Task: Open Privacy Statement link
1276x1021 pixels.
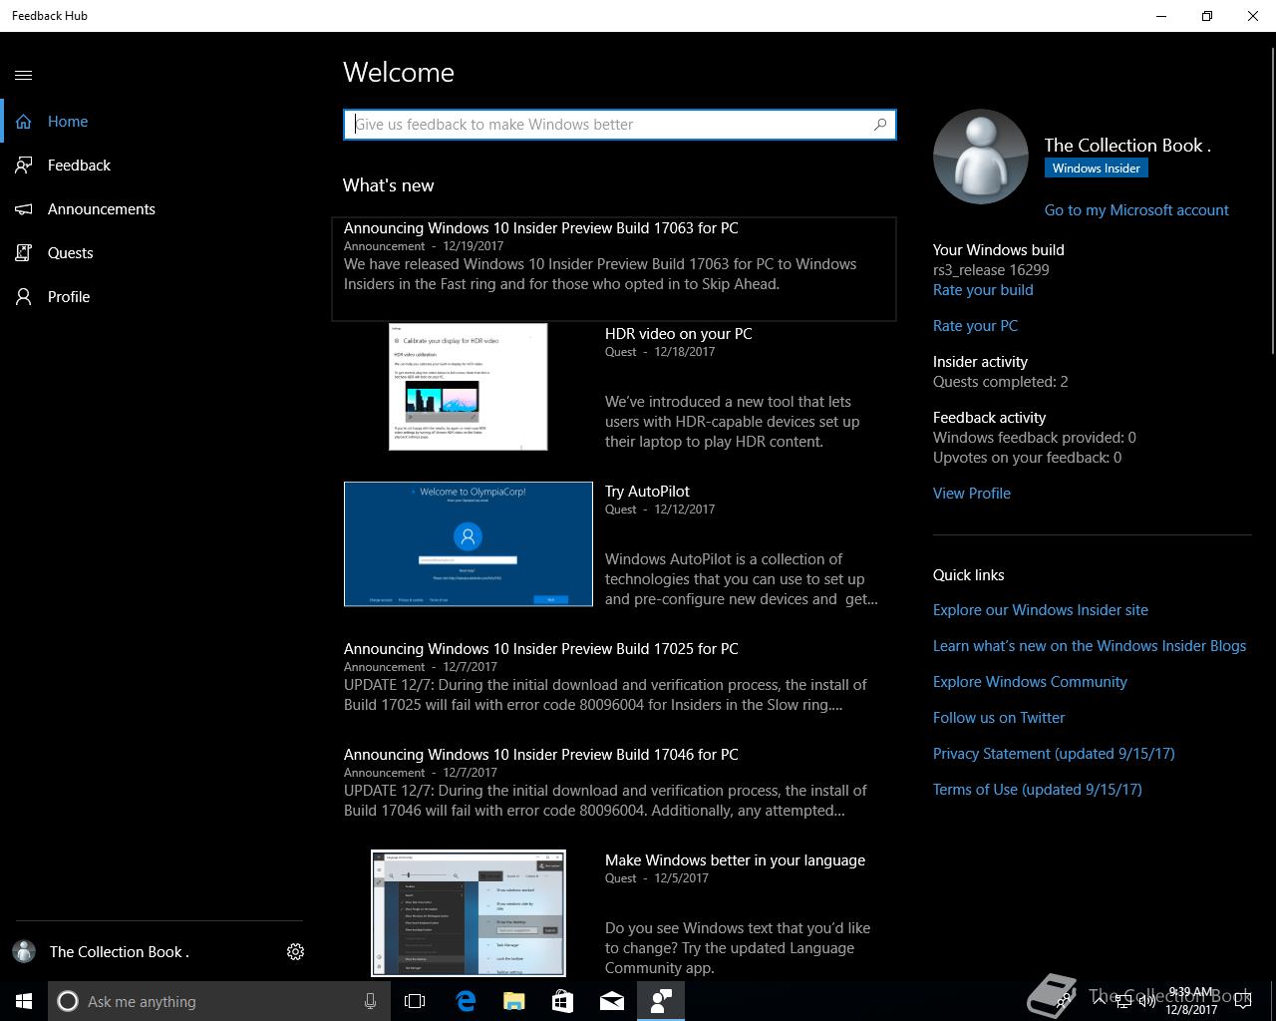Action: pos(1054,754)
